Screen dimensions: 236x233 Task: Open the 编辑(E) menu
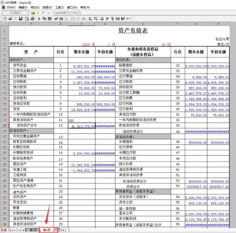(23, 7)
